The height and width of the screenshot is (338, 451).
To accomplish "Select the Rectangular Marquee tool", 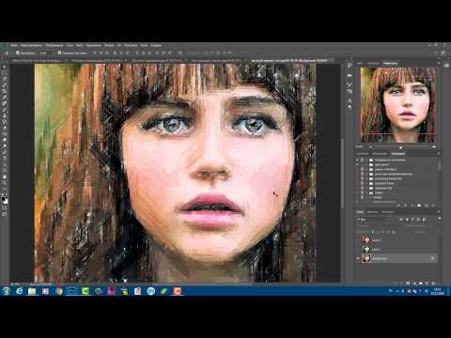I will click(4, 73).
